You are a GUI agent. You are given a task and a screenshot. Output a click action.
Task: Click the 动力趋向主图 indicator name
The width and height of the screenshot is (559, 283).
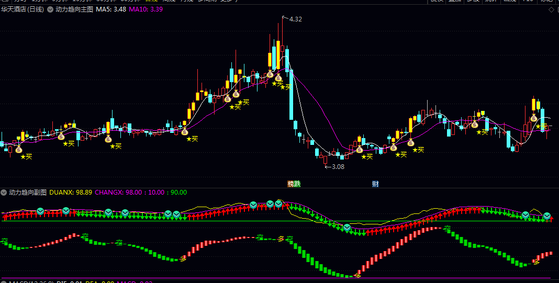coord(74,9)
